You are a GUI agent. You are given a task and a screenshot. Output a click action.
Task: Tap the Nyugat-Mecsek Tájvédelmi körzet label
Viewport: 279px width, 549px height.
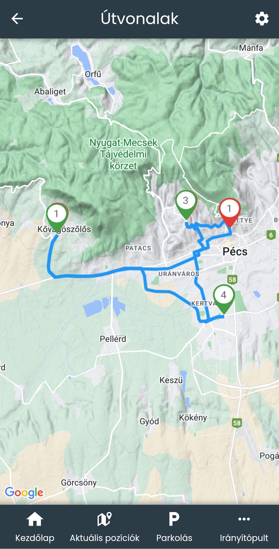coord(123,154)
